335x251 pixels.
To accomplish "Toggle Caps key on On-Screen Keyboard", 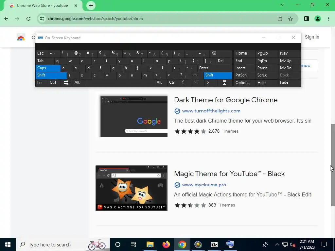I will pyautogui.click(x=48, y=68).
